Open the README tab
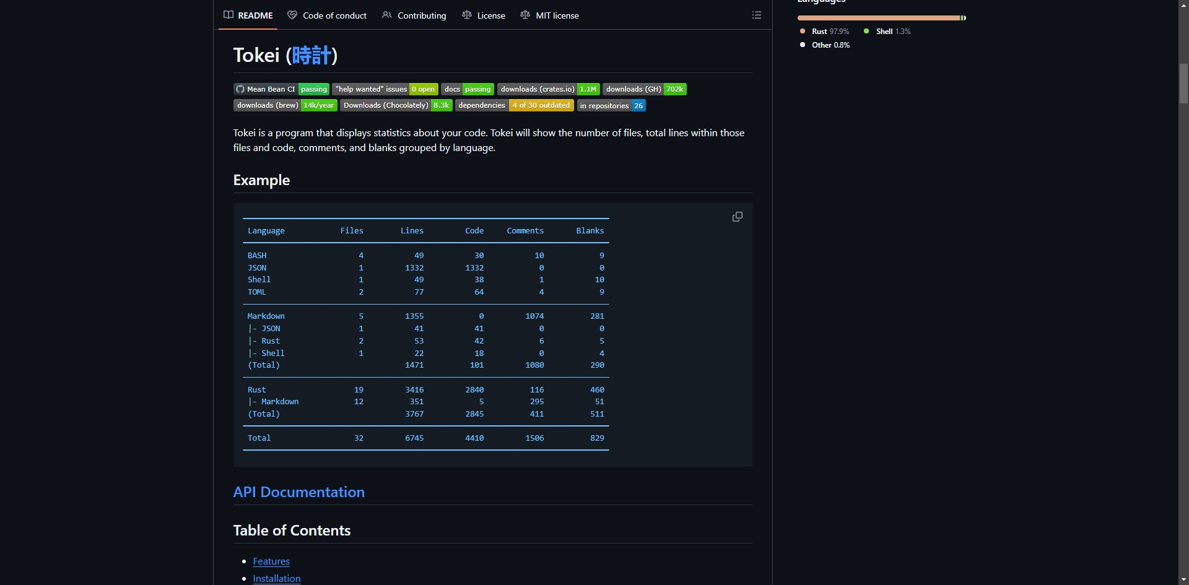The height and width of the screenshot is (585, 1189). (248, 15)
